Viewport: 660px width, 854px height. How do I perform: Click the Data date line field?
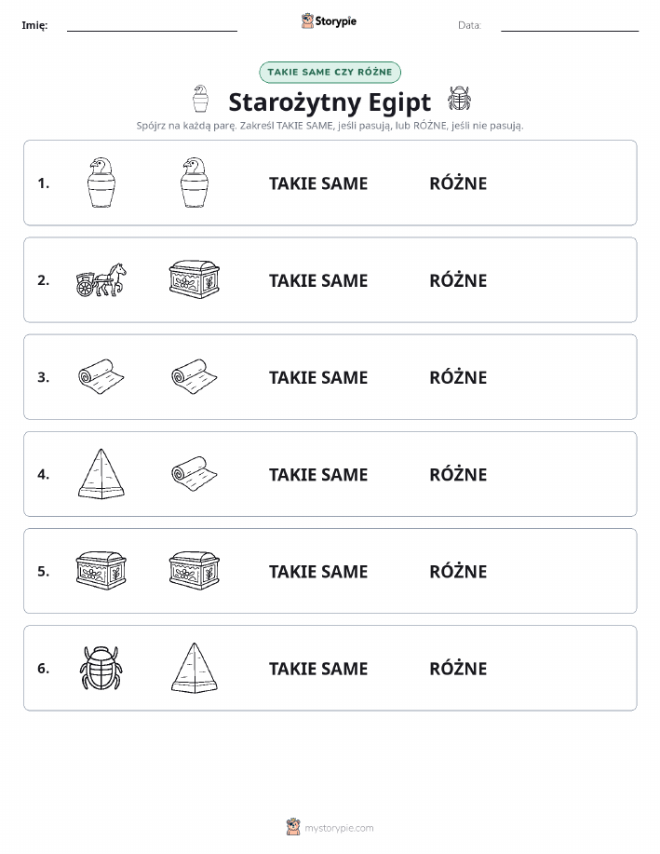click(x=570, y=25)
